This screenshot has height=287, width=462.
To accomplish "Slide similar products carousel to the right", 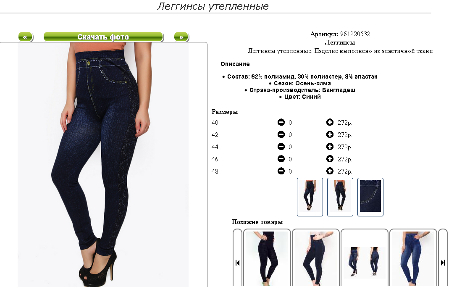I will point(443,262).
